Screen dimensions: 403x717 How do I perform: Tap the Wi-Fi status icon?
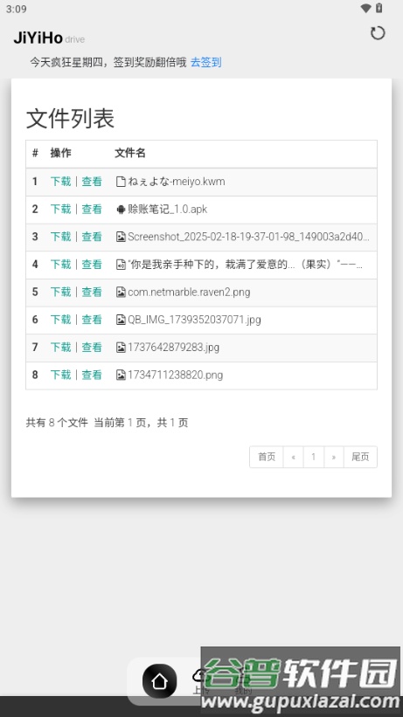tap(365, 8)
